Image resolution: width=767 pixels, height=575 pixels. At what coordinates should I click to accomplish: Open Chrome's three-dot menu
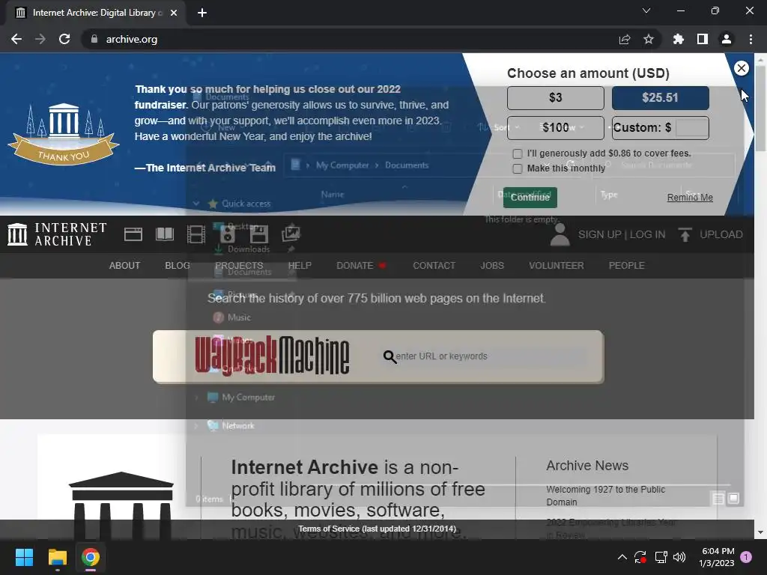(751, 39)
